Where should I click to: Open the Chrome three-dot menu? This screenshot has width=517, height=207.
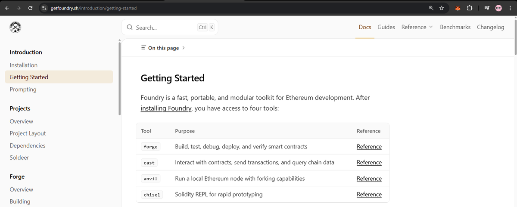pyautogui.click(x=510, y=8)
